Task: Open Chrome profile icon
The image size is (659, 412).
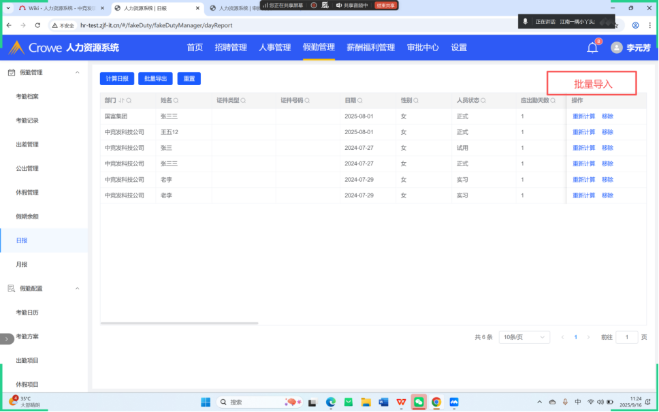Action: [635, 25]
